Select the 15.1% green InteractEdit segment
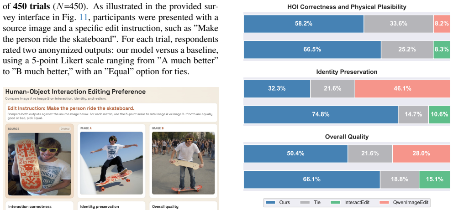 pyautogui.click(x=435, y=179)
